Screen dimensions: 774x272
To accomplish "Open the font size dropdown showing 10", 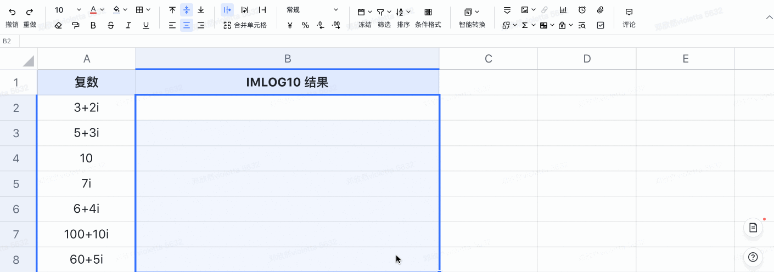I will click(x=68, y=10).
